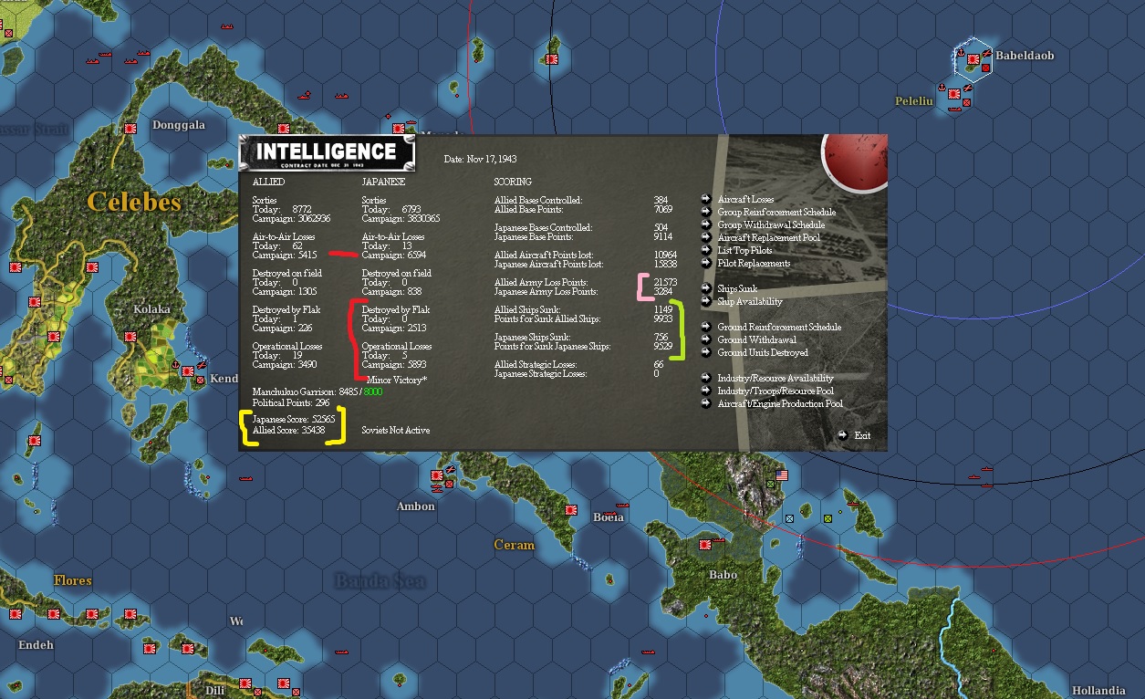The image size is (1145, 699).
Task: Click the arrow icon beside Group Reinforcement Schedule
Action: tap(706, 212)
